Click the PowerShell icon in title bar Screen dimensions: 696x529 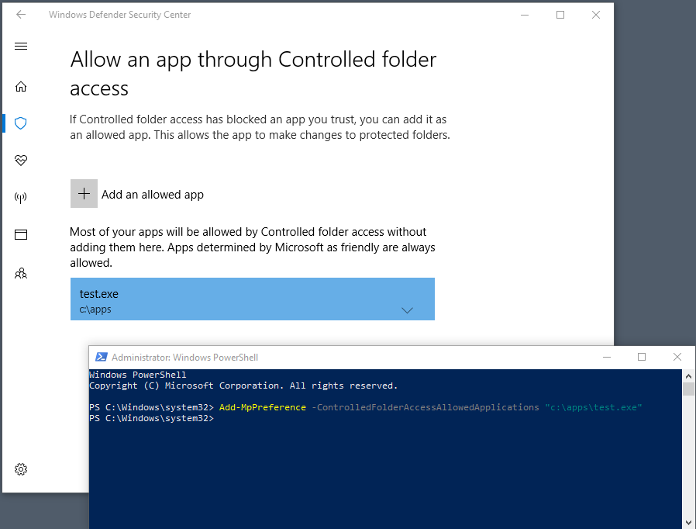[x=101, y=357]
